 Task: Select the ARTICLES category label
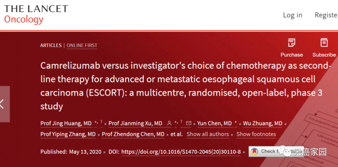[x=51, y=46]
